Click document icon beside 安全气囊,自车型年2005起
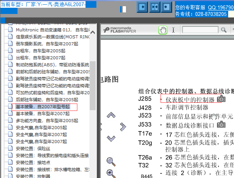The height and width of the screenshot is (178, 234). tap(10, 127)
